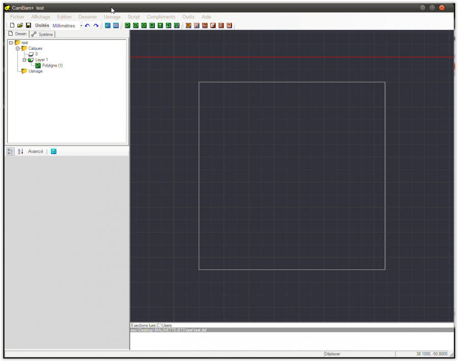Click the CamBam app icon in title bar
Image resolution: width=458 pixels, height=361 pixels.
[8, 8]
